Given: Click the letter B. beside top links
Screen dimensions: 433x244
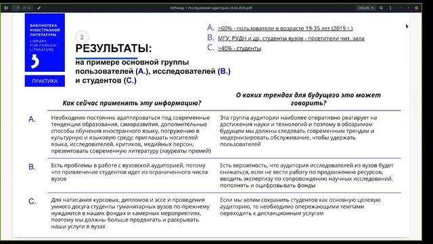Looking at the screenshot, I should tap(210, 37).
